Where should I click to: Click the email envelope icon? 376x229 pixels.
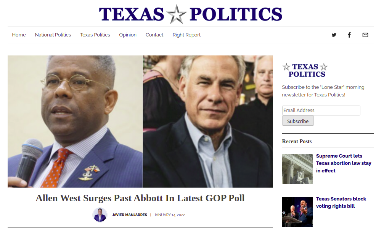point(365,35)
